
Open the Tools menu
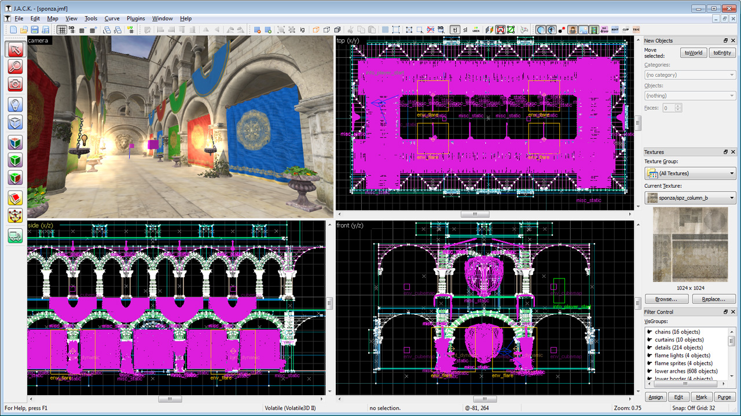click(x=90, y=18)
